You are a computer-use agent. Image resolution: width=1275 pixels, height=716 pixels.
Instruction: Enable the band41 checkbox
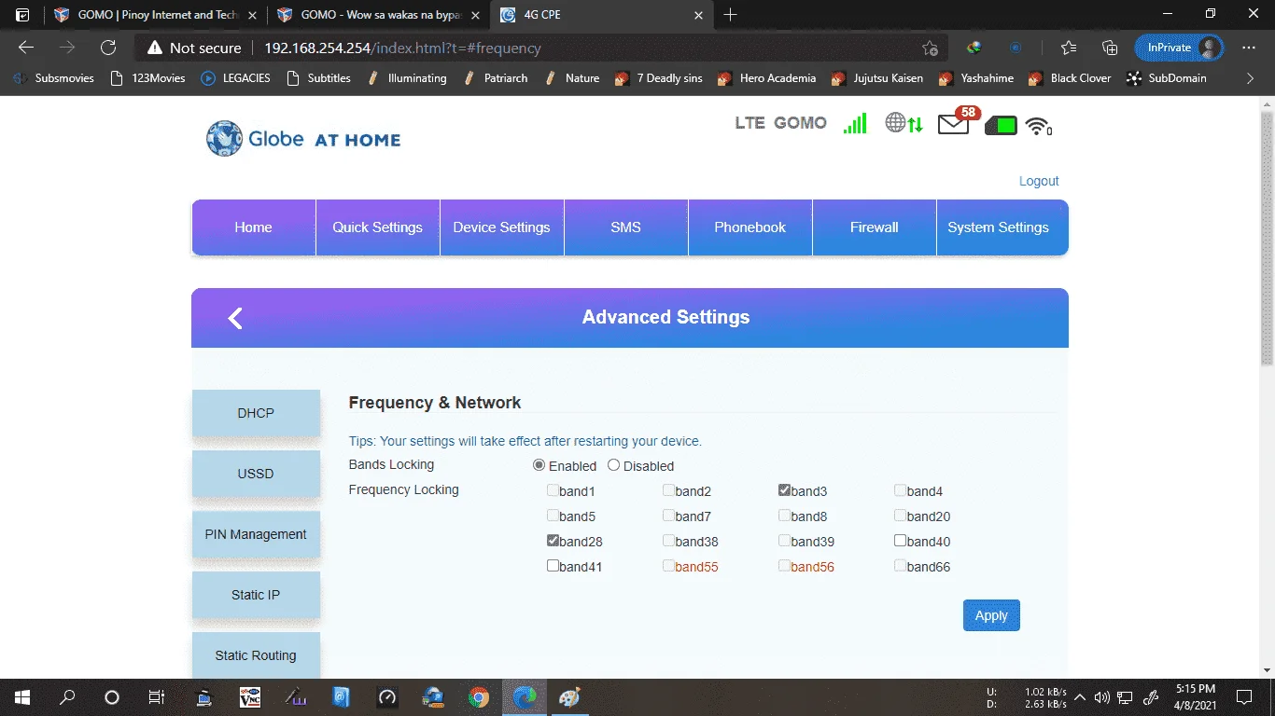click(x=553, y=566)
